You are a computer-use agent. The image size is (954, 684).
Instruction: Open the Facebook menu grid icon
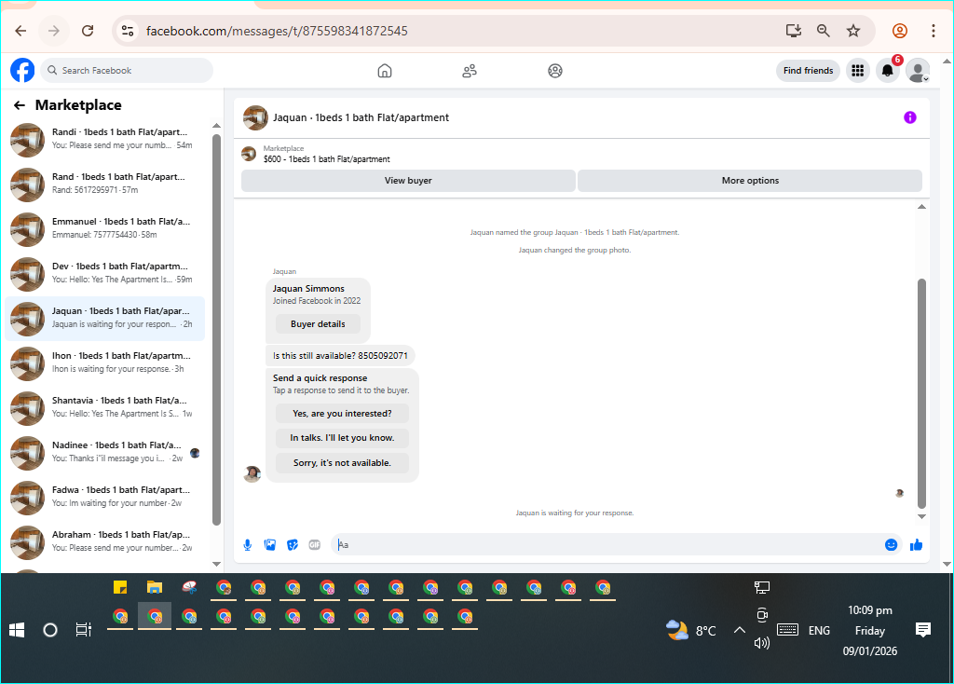858,71
